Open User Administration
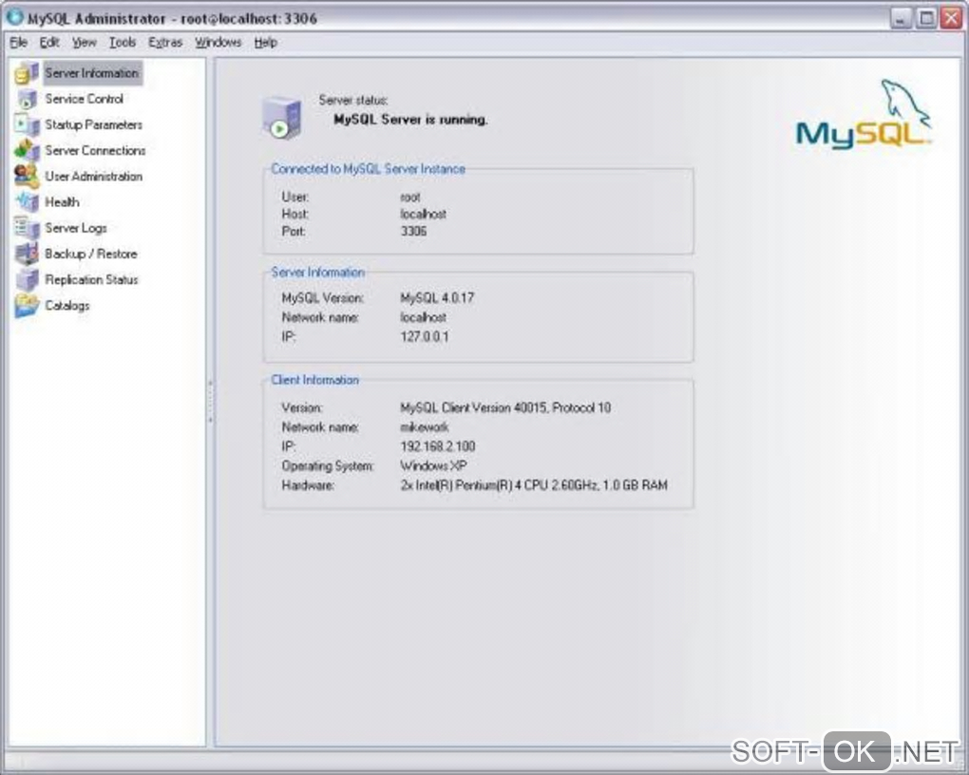The width and height of the screenshot is (969, 775). (x=93, y=176)
